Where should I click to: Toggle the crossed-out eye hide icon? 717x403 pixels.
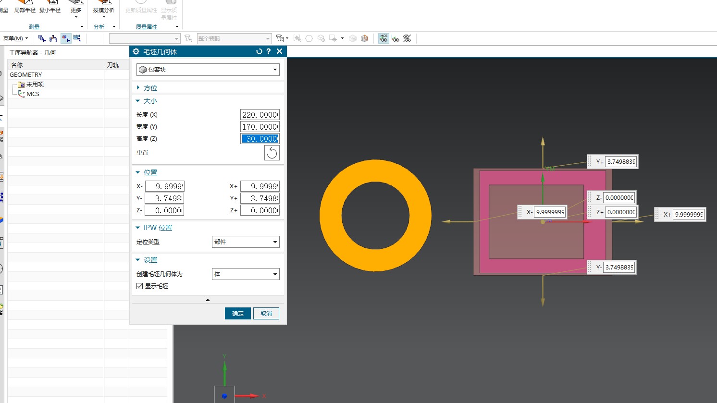407,38
